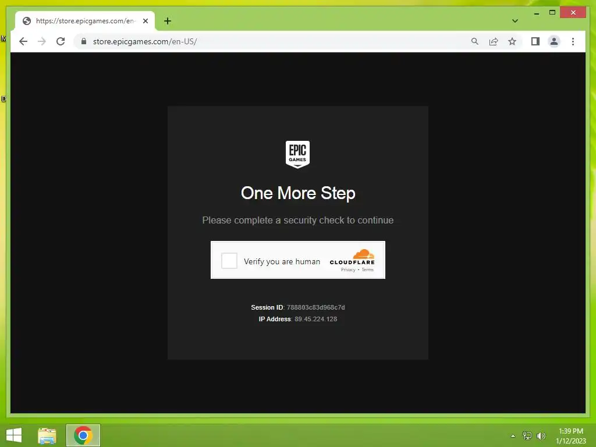Close the Chrome window
The width and height of the screenshot is (596, 447).
click(573, 13)
